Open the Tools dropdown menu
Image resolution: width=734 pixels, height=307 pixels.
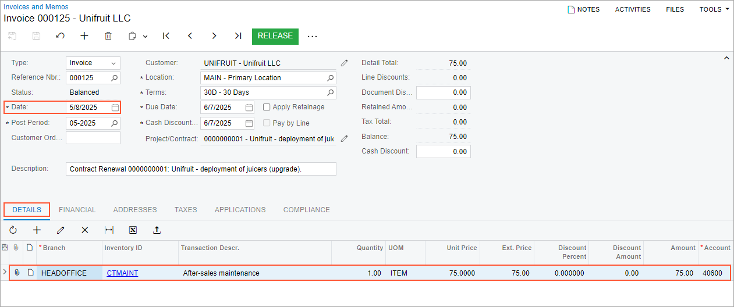[x=714, y=9]
